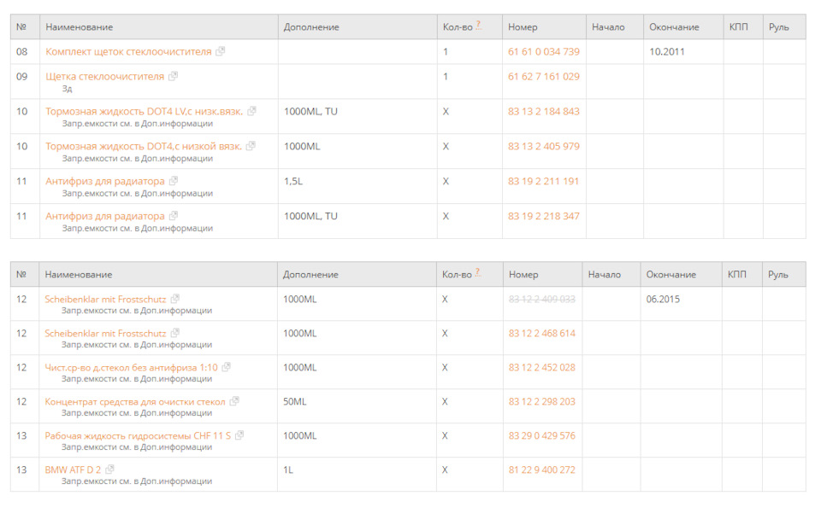Click popup icon near Рабочая жидкость гидросистемы CHF 11 S
The width and height of the screenshot is (821, 519).
[240, 435]
